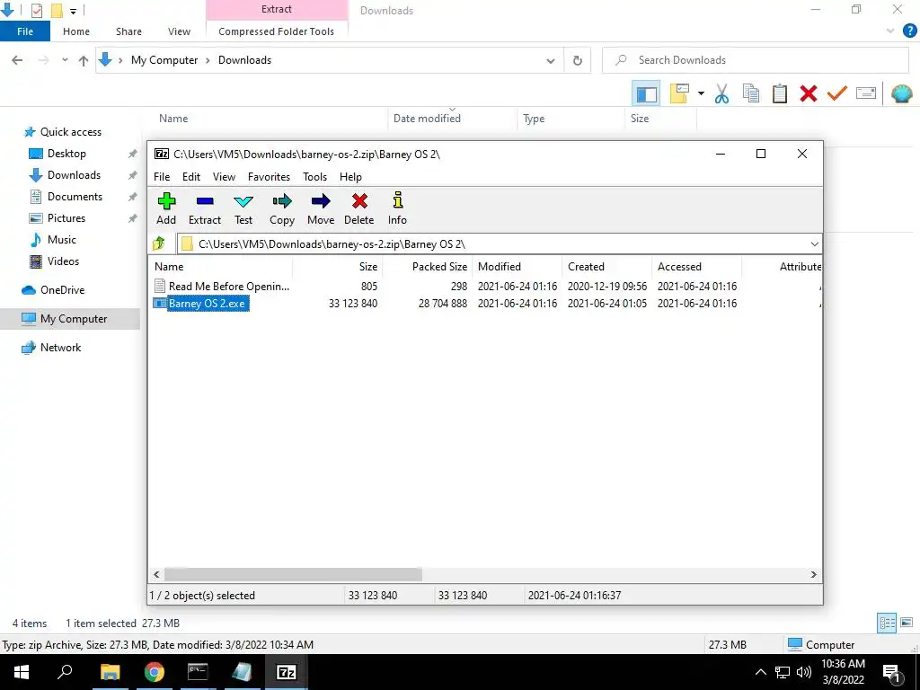
Task: Open the 7-Zip Edit menu
Action: click(x=191, y=177)
